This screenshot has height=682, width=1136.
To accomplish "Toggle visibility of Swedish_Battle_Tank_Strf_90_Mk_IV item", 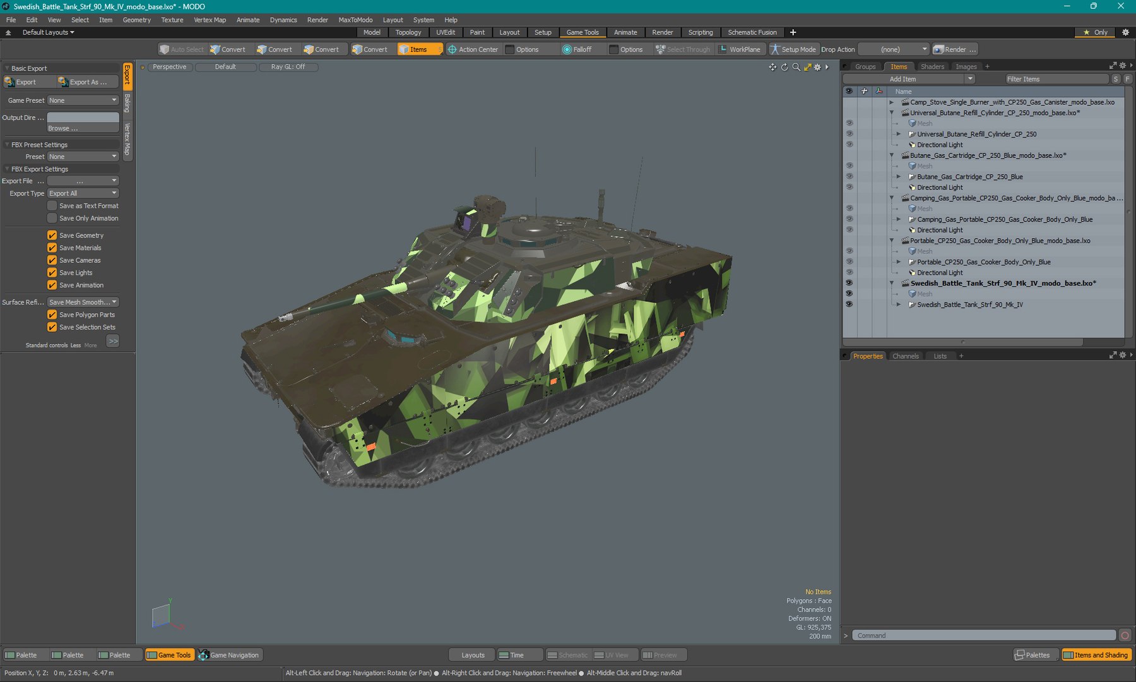I will [849, 304].
